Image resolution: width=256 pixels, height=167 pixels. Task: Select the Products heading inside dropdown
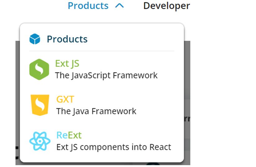pos(67,39)
